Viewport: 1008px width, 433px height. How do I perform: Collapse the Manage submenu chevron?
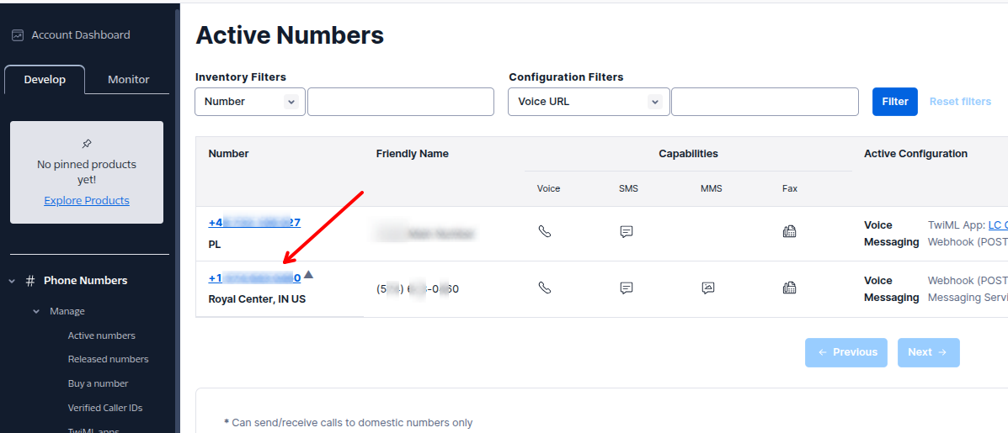(36, 311)
